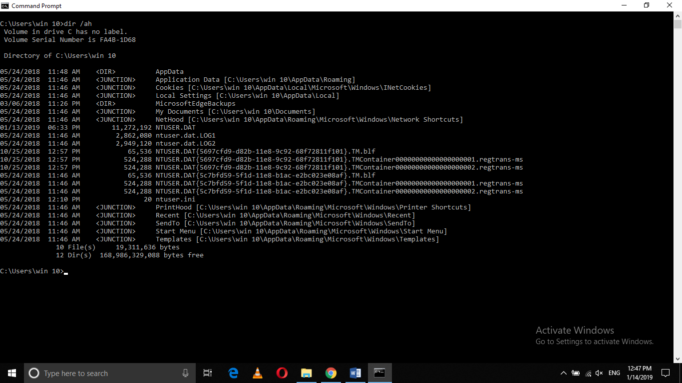Check battery status in the system tray
The image size is (682, 383).
point(575,373)
